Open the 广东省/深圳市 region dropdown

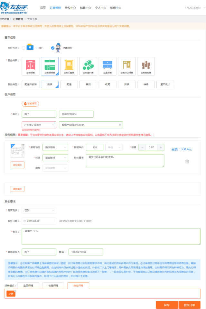[39, 125]
